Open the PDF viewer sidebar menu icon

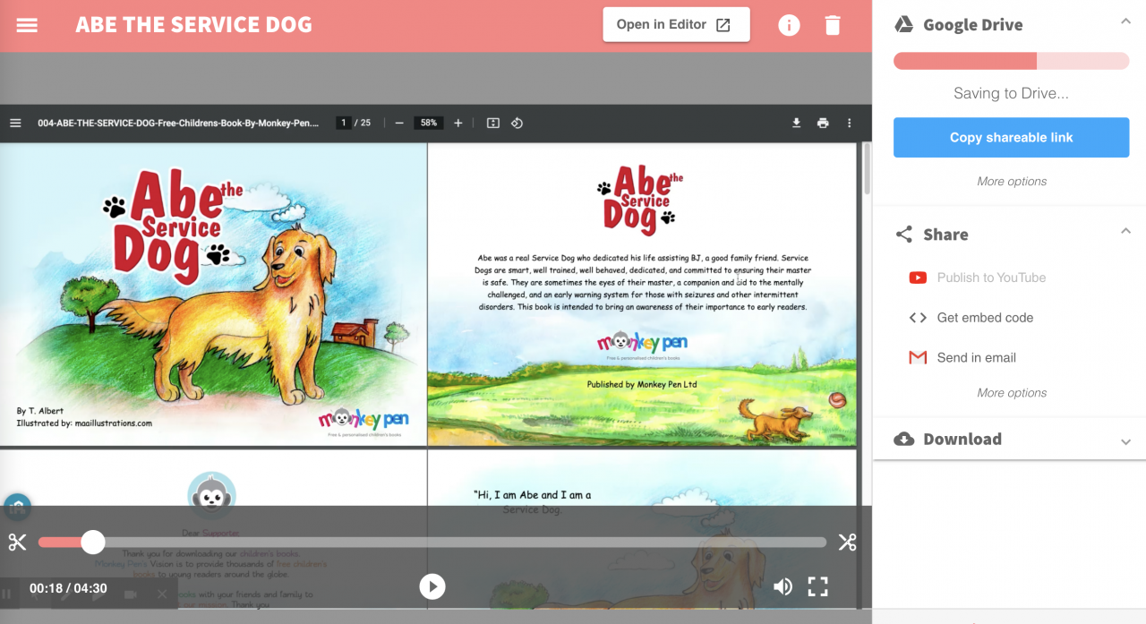(15, 123)
